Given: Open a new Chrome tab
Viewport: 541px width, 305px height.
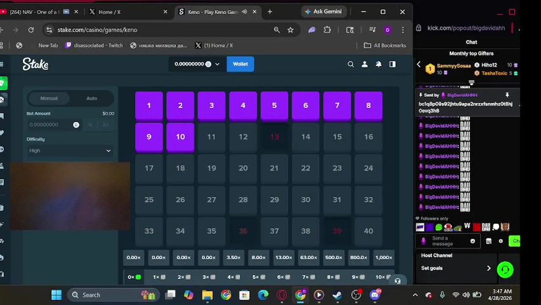Looking at the screenshot, I should 270,12.
